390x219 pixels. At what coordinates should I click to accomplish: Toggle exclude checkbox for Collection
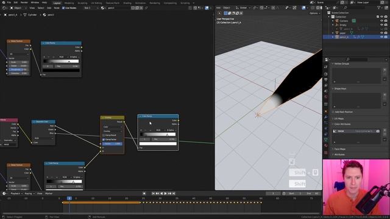(x=378, y=17)
